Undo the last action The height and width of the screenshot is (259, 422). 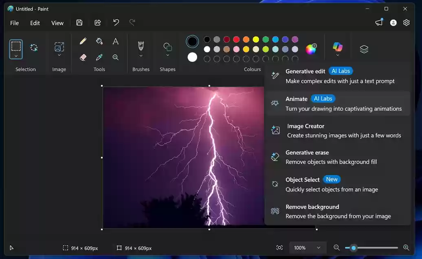[x=116, y=23]
